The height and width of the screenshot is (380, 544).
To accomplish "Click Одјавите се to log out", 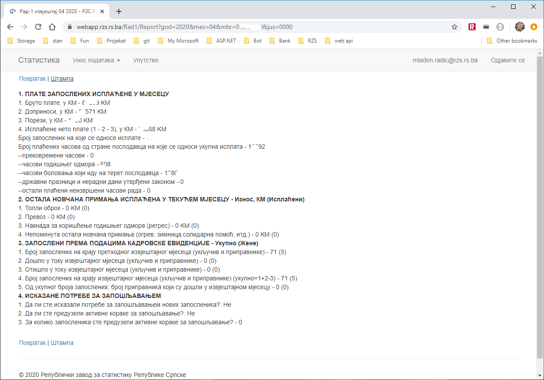I will click(508, 60).
